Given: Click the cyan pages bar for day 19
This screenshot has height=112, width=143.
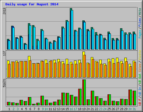Looking at the screenshot, I should point(85,36).
